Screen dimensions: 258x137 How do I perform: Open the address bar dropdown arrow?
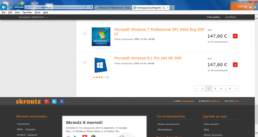88,7
